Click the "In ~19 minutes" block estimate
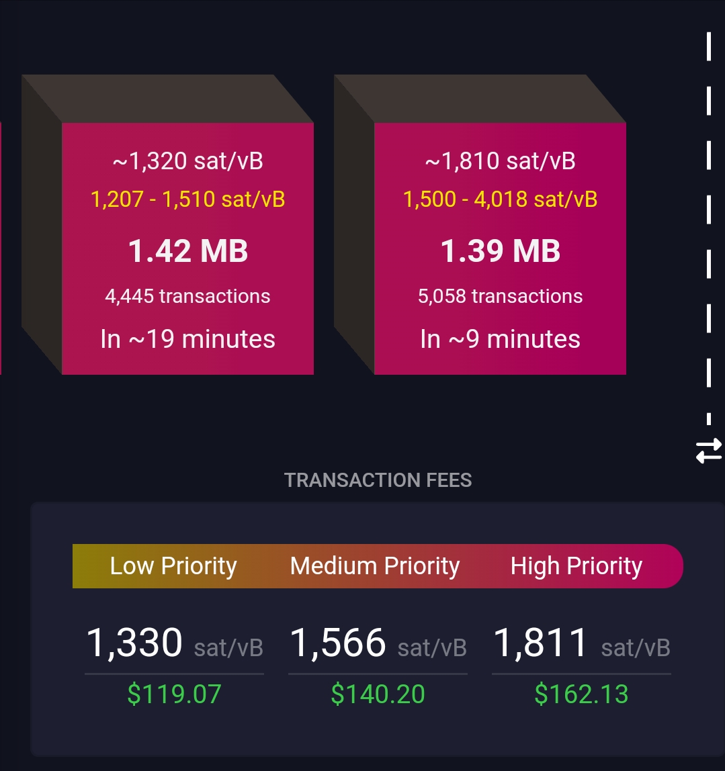The width and height of the screenshot is (725, 771). click(x=187, y=339)
